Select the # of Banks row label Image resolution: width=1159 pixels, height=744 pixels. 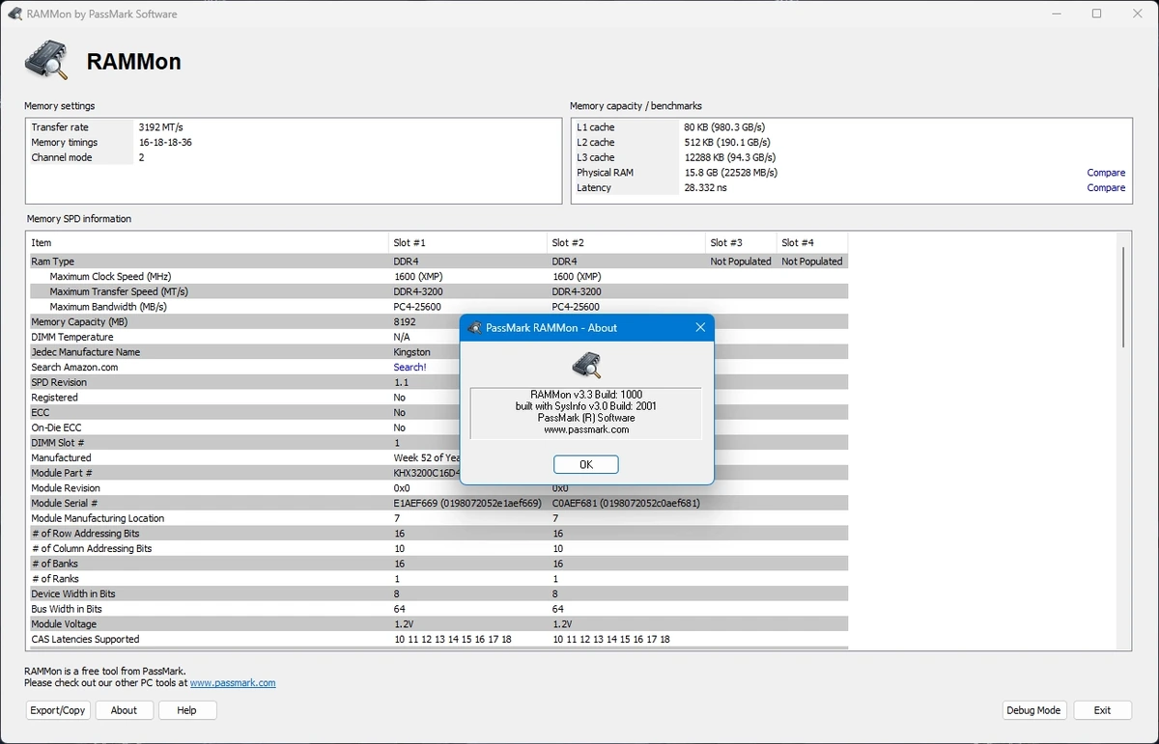(x=55, y=564)
